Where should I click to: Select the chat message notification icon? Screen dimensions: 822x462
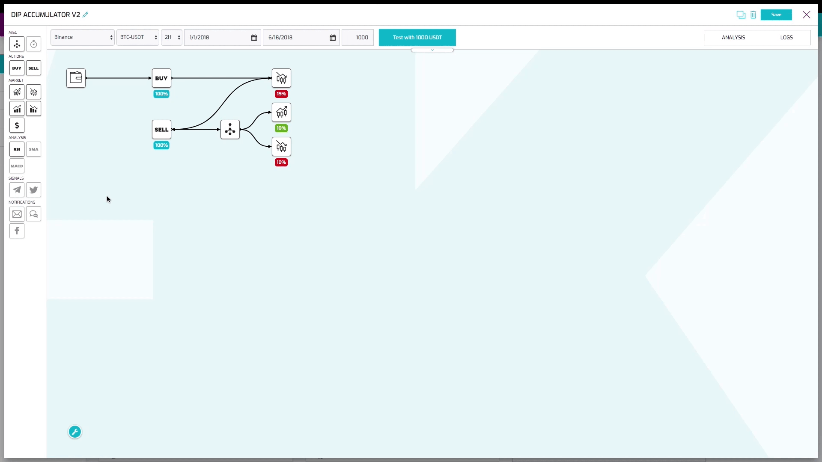(33, 214)
